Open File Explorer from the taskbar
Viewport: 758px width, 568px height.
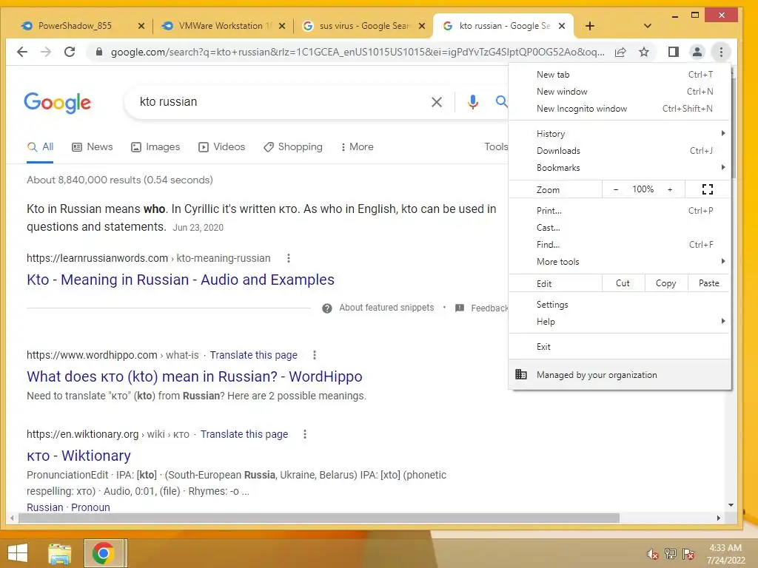[60, 553]
